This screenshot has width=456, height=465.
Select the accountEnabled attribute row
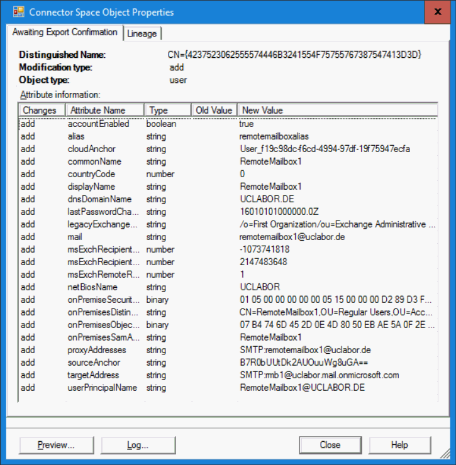click(228, 124)
